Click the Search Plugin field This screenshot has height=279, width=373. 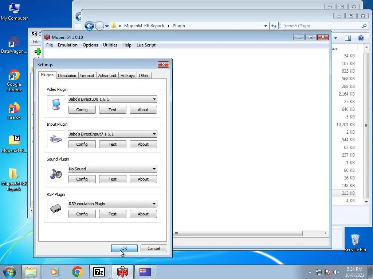[325, 26]
